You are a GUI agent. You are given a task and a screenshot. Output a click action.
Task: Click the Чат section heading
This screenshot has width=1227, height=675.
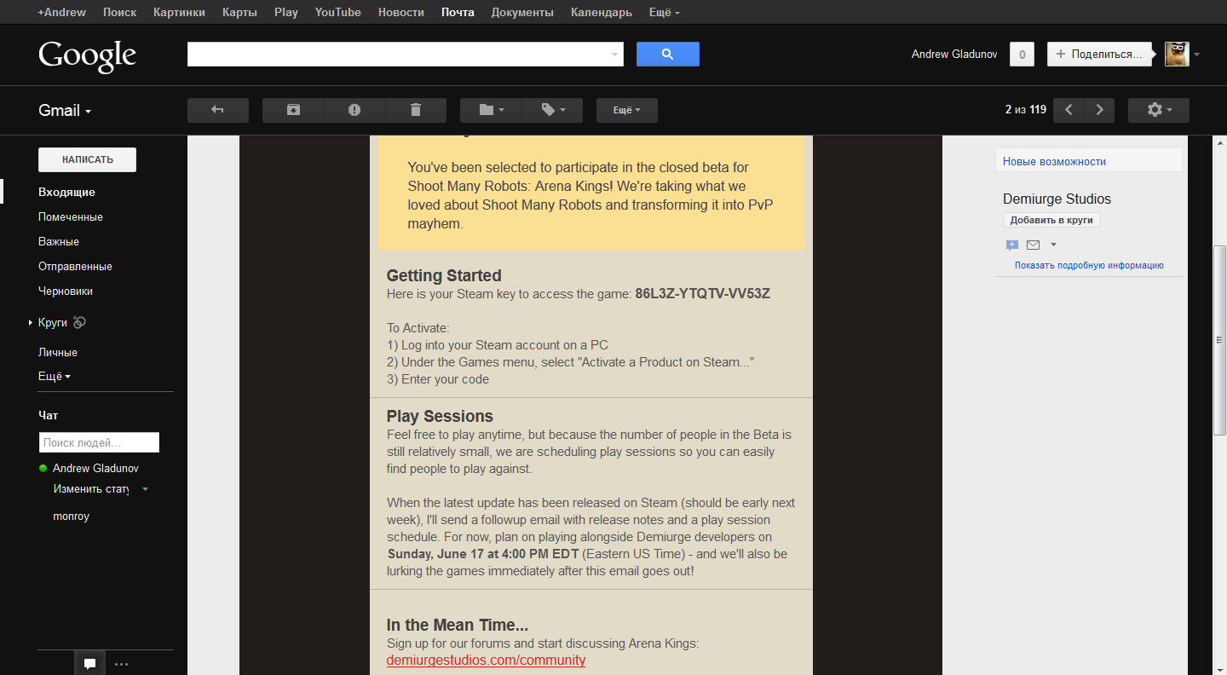click(49, 416)
